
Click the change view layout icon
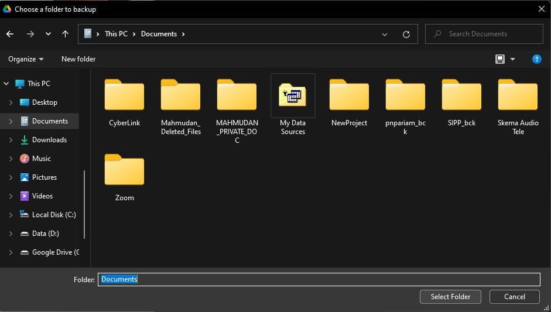point(499,59)
